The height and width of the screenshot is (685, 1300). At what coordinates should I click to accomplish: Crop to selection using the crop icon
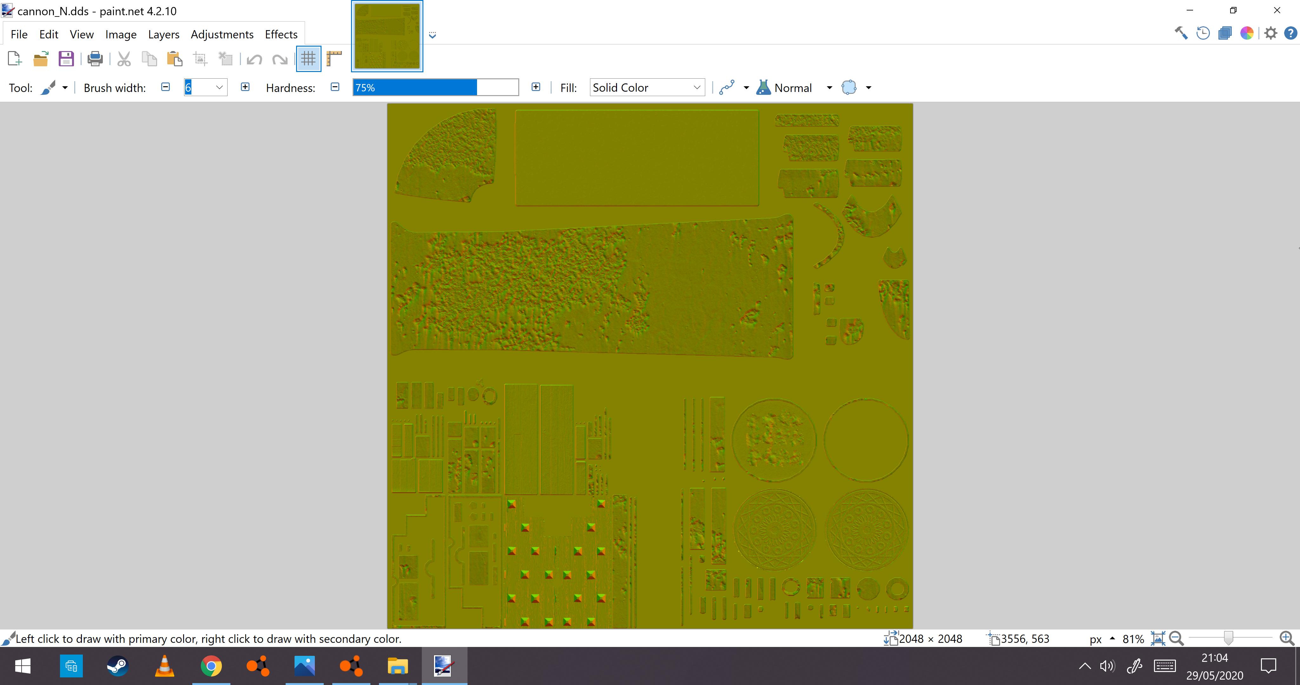pos(200,59)
